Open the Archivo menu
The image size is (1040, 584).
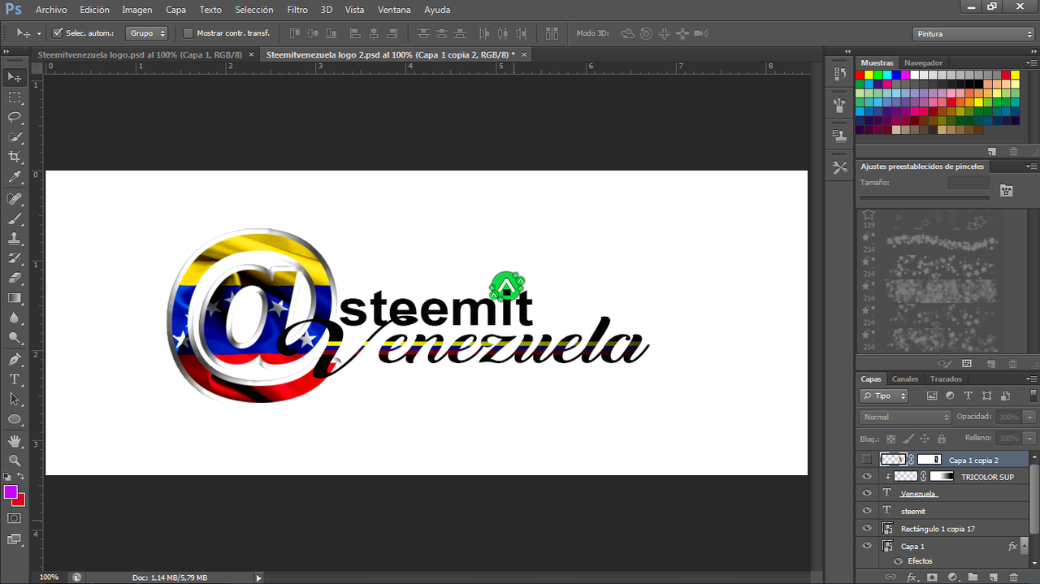51,10
